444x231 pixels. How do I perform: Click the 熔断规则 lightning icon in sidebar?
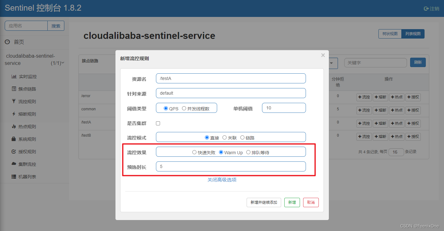(14, 114)
